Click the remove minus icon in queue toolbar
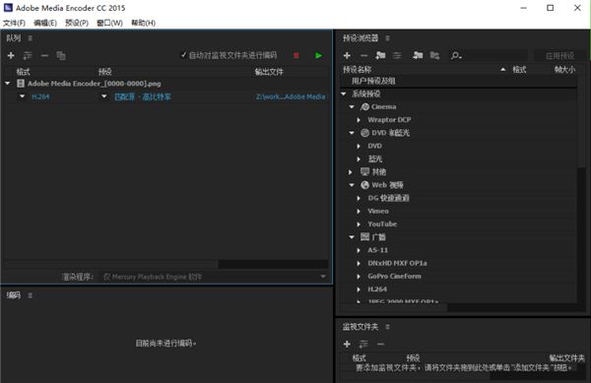 [44, 56]
